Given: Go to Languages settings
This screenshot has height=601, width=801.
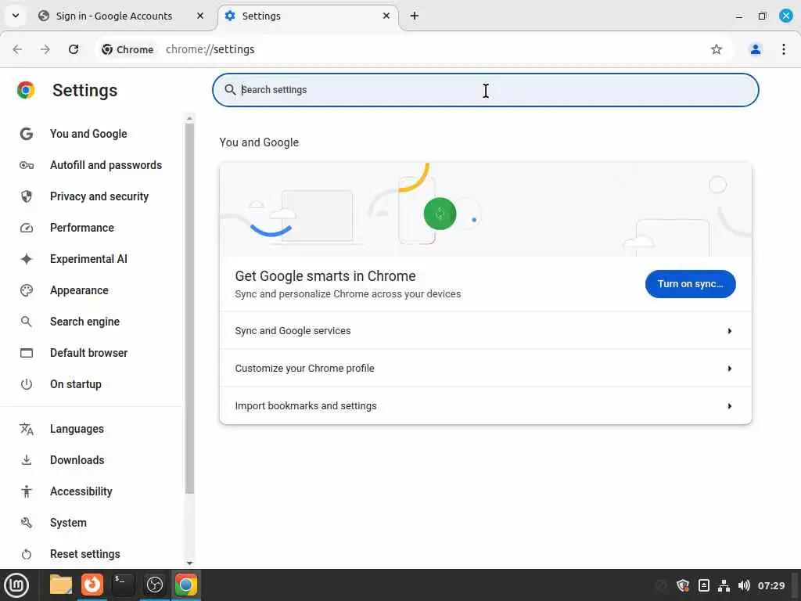Looking at the screenshot, I should coord(77,429).
